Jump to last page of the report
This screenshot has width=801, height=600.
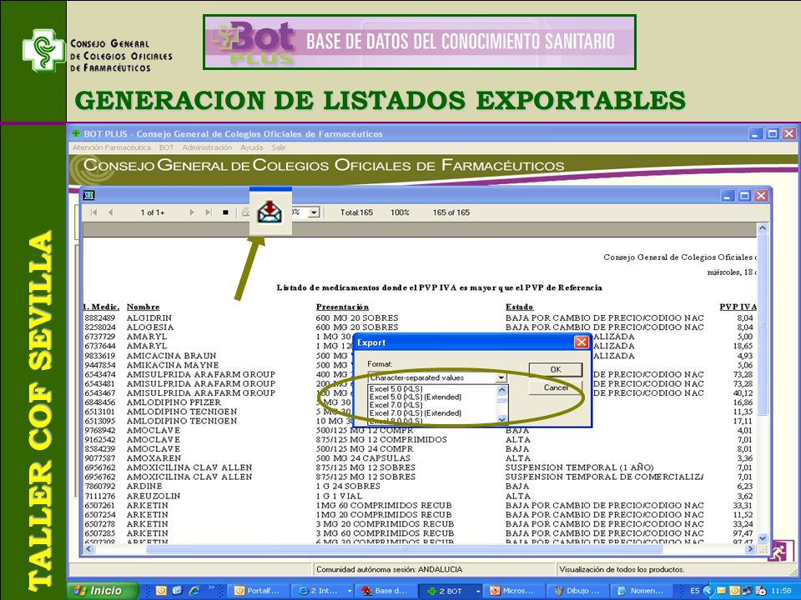(x=208, y=212)
